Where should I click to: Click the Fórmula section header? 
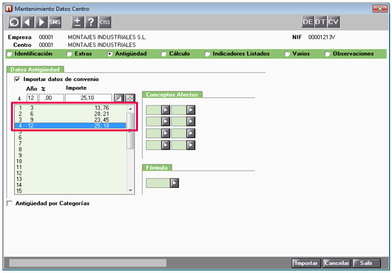point(157,167)
